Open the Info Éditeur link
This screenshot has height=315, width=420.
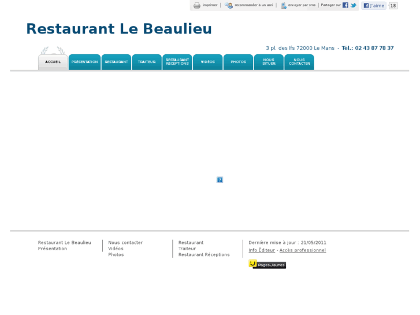coord(262,250)
